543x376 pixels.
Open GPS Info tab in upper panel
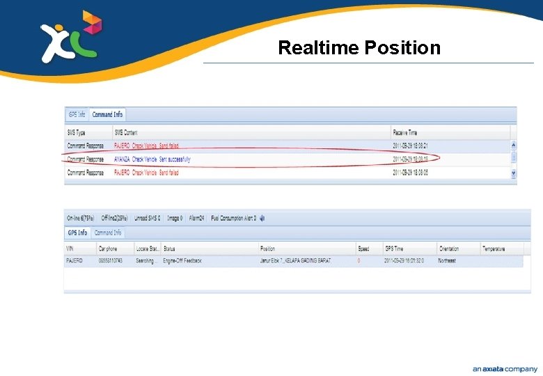77,114
